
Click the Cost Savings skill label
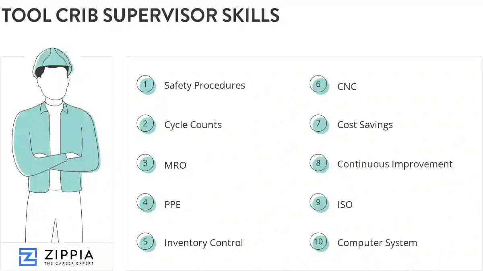pos(365,125)
